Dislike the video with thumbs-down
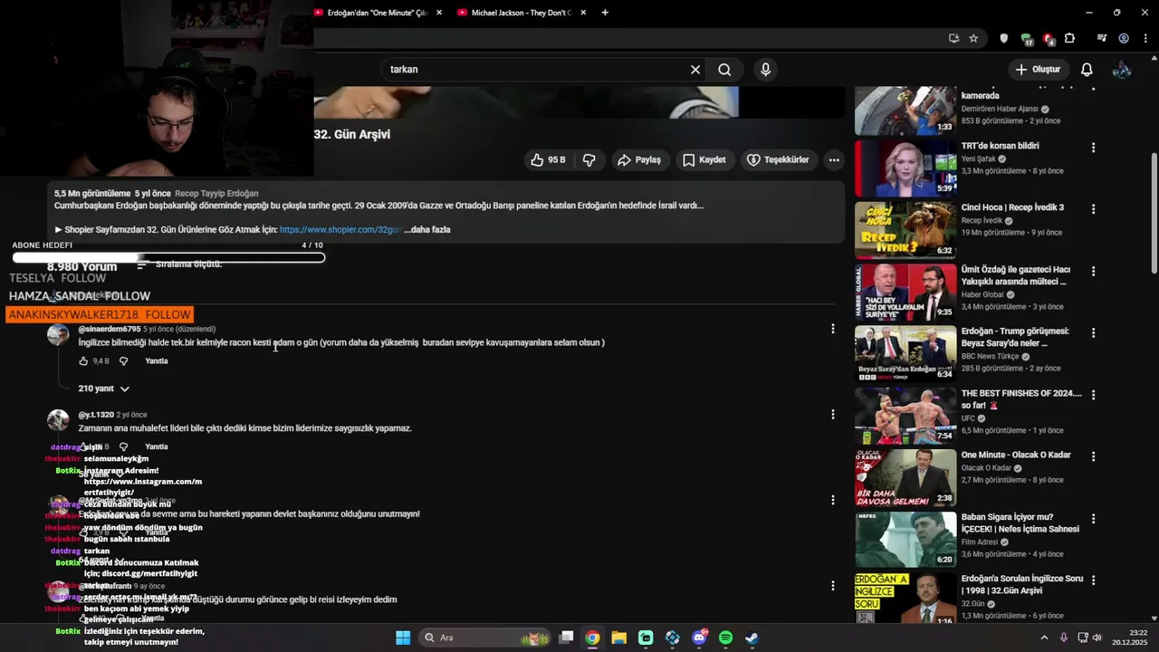The image size is (1159, 652). [x=589, y=159]
